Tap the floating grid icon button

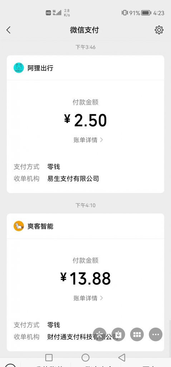click(x=137, y=334)
